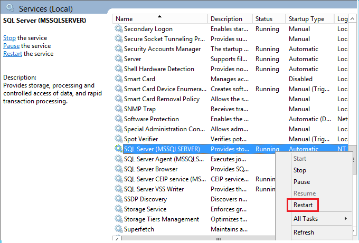Click the Net log on value of Software Protection
The height and width of the screenshot is (243, 359).
coord(342,119)
